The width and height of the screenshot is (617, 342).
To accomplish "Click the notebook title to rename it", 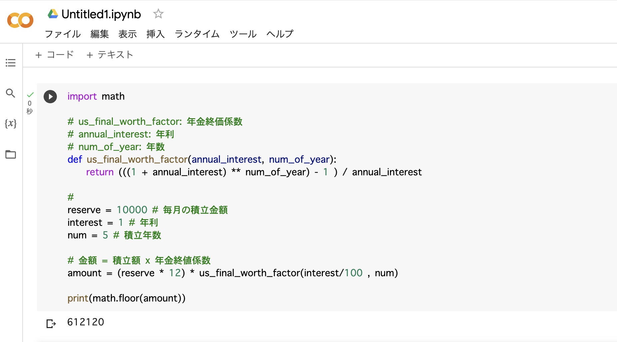I will coord(101,14).
